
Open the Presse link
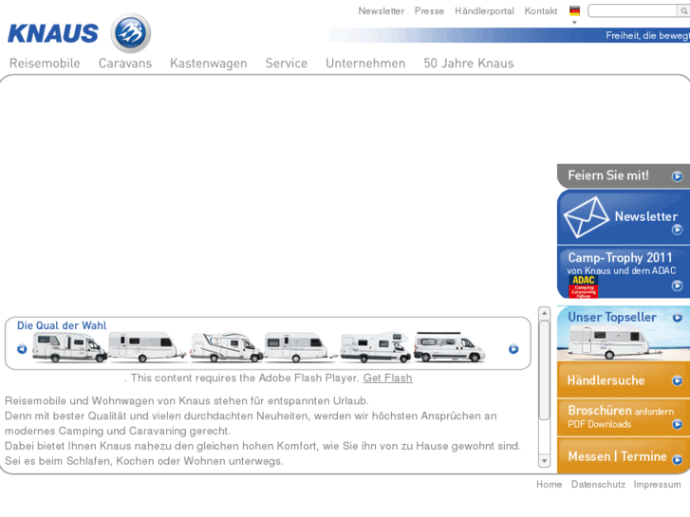(x=429, y=11)
